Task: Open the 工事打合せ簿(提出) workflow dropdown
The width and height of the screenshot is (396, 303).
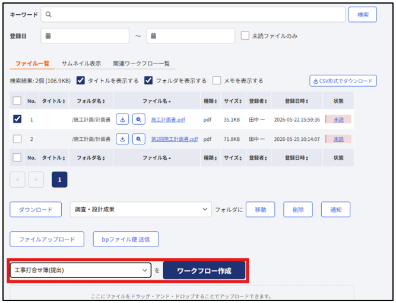Action: [81, 270]
